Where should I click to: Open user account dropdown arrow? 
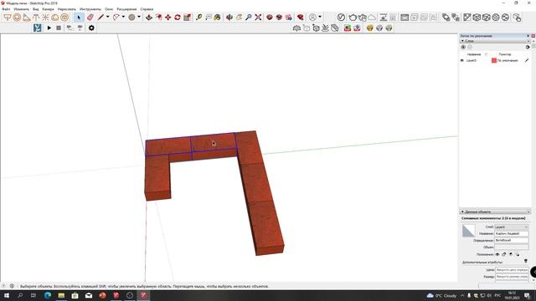[320, 17]
